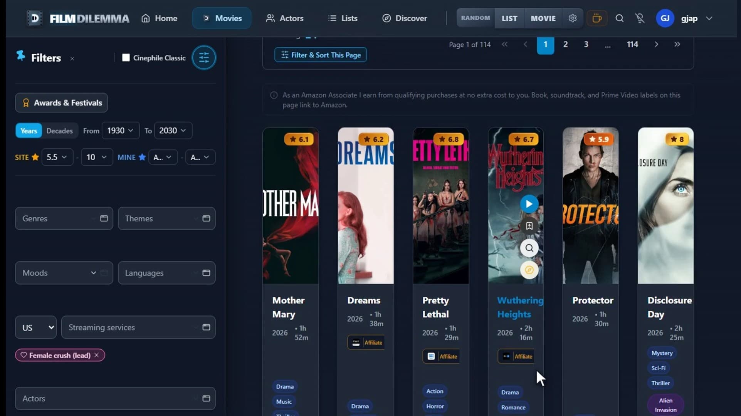Open the From year 1930 dropdown
The height and width of the screenshot is (416, 741).
(x=121, y=131)
